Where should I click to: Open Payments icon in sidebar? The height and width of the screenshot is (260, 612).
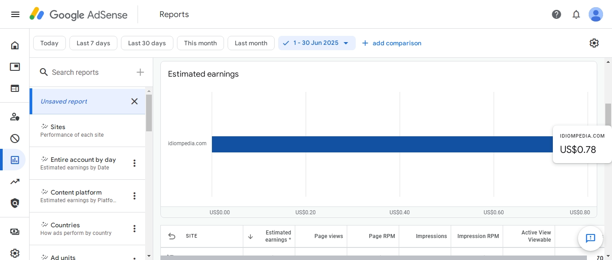point(15,232)
